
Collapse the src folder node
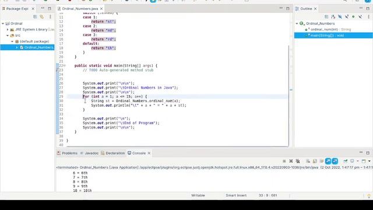[8, 36]
